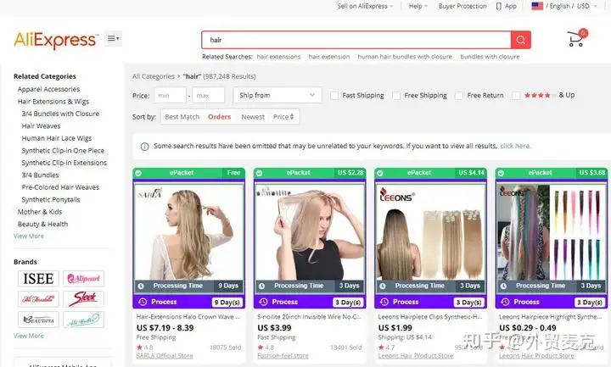Open the shopping cart icon
This screenshot has height=367, width=611.
(575, 39)
